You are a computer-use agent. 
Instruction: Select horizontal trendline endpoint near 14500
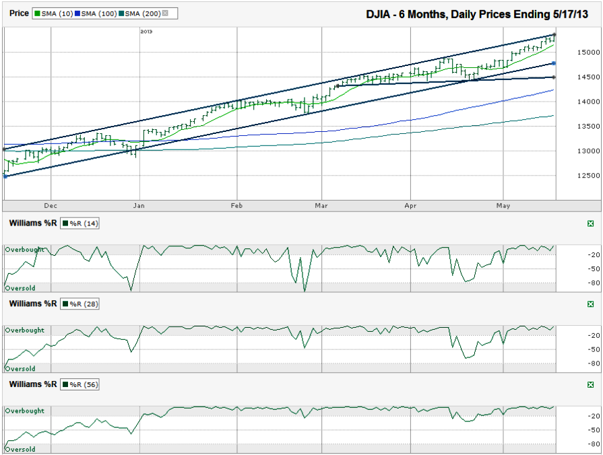point(554,77)
